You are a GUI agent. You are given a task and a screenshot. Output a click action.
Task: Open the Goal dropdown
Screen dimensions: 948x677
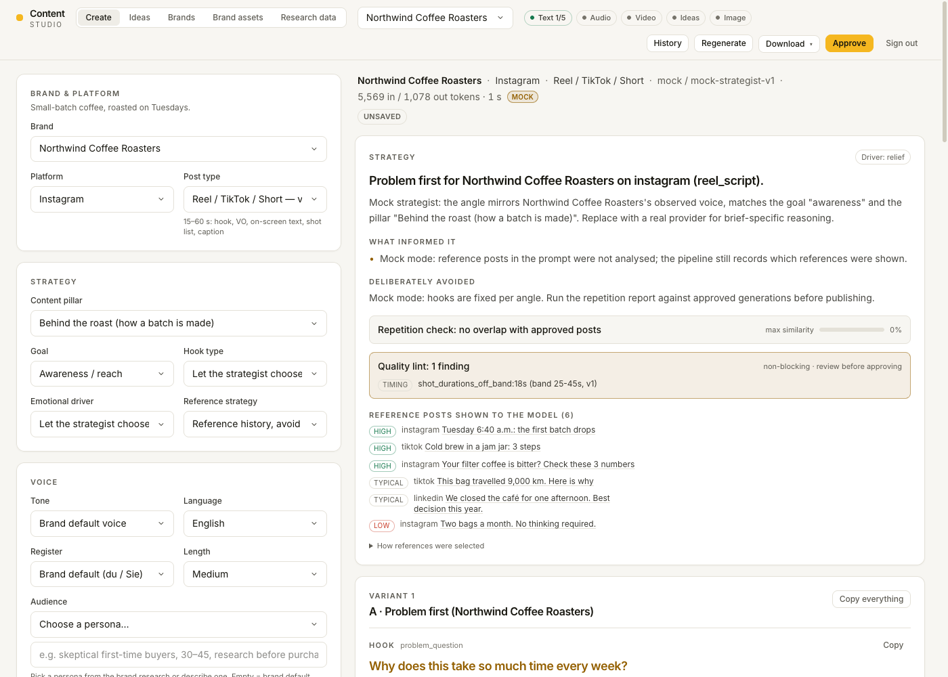tap(102, 374)
